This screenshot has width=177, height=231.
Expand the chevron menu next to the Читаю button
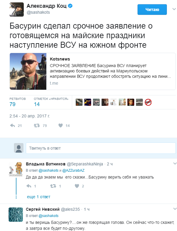174,9
